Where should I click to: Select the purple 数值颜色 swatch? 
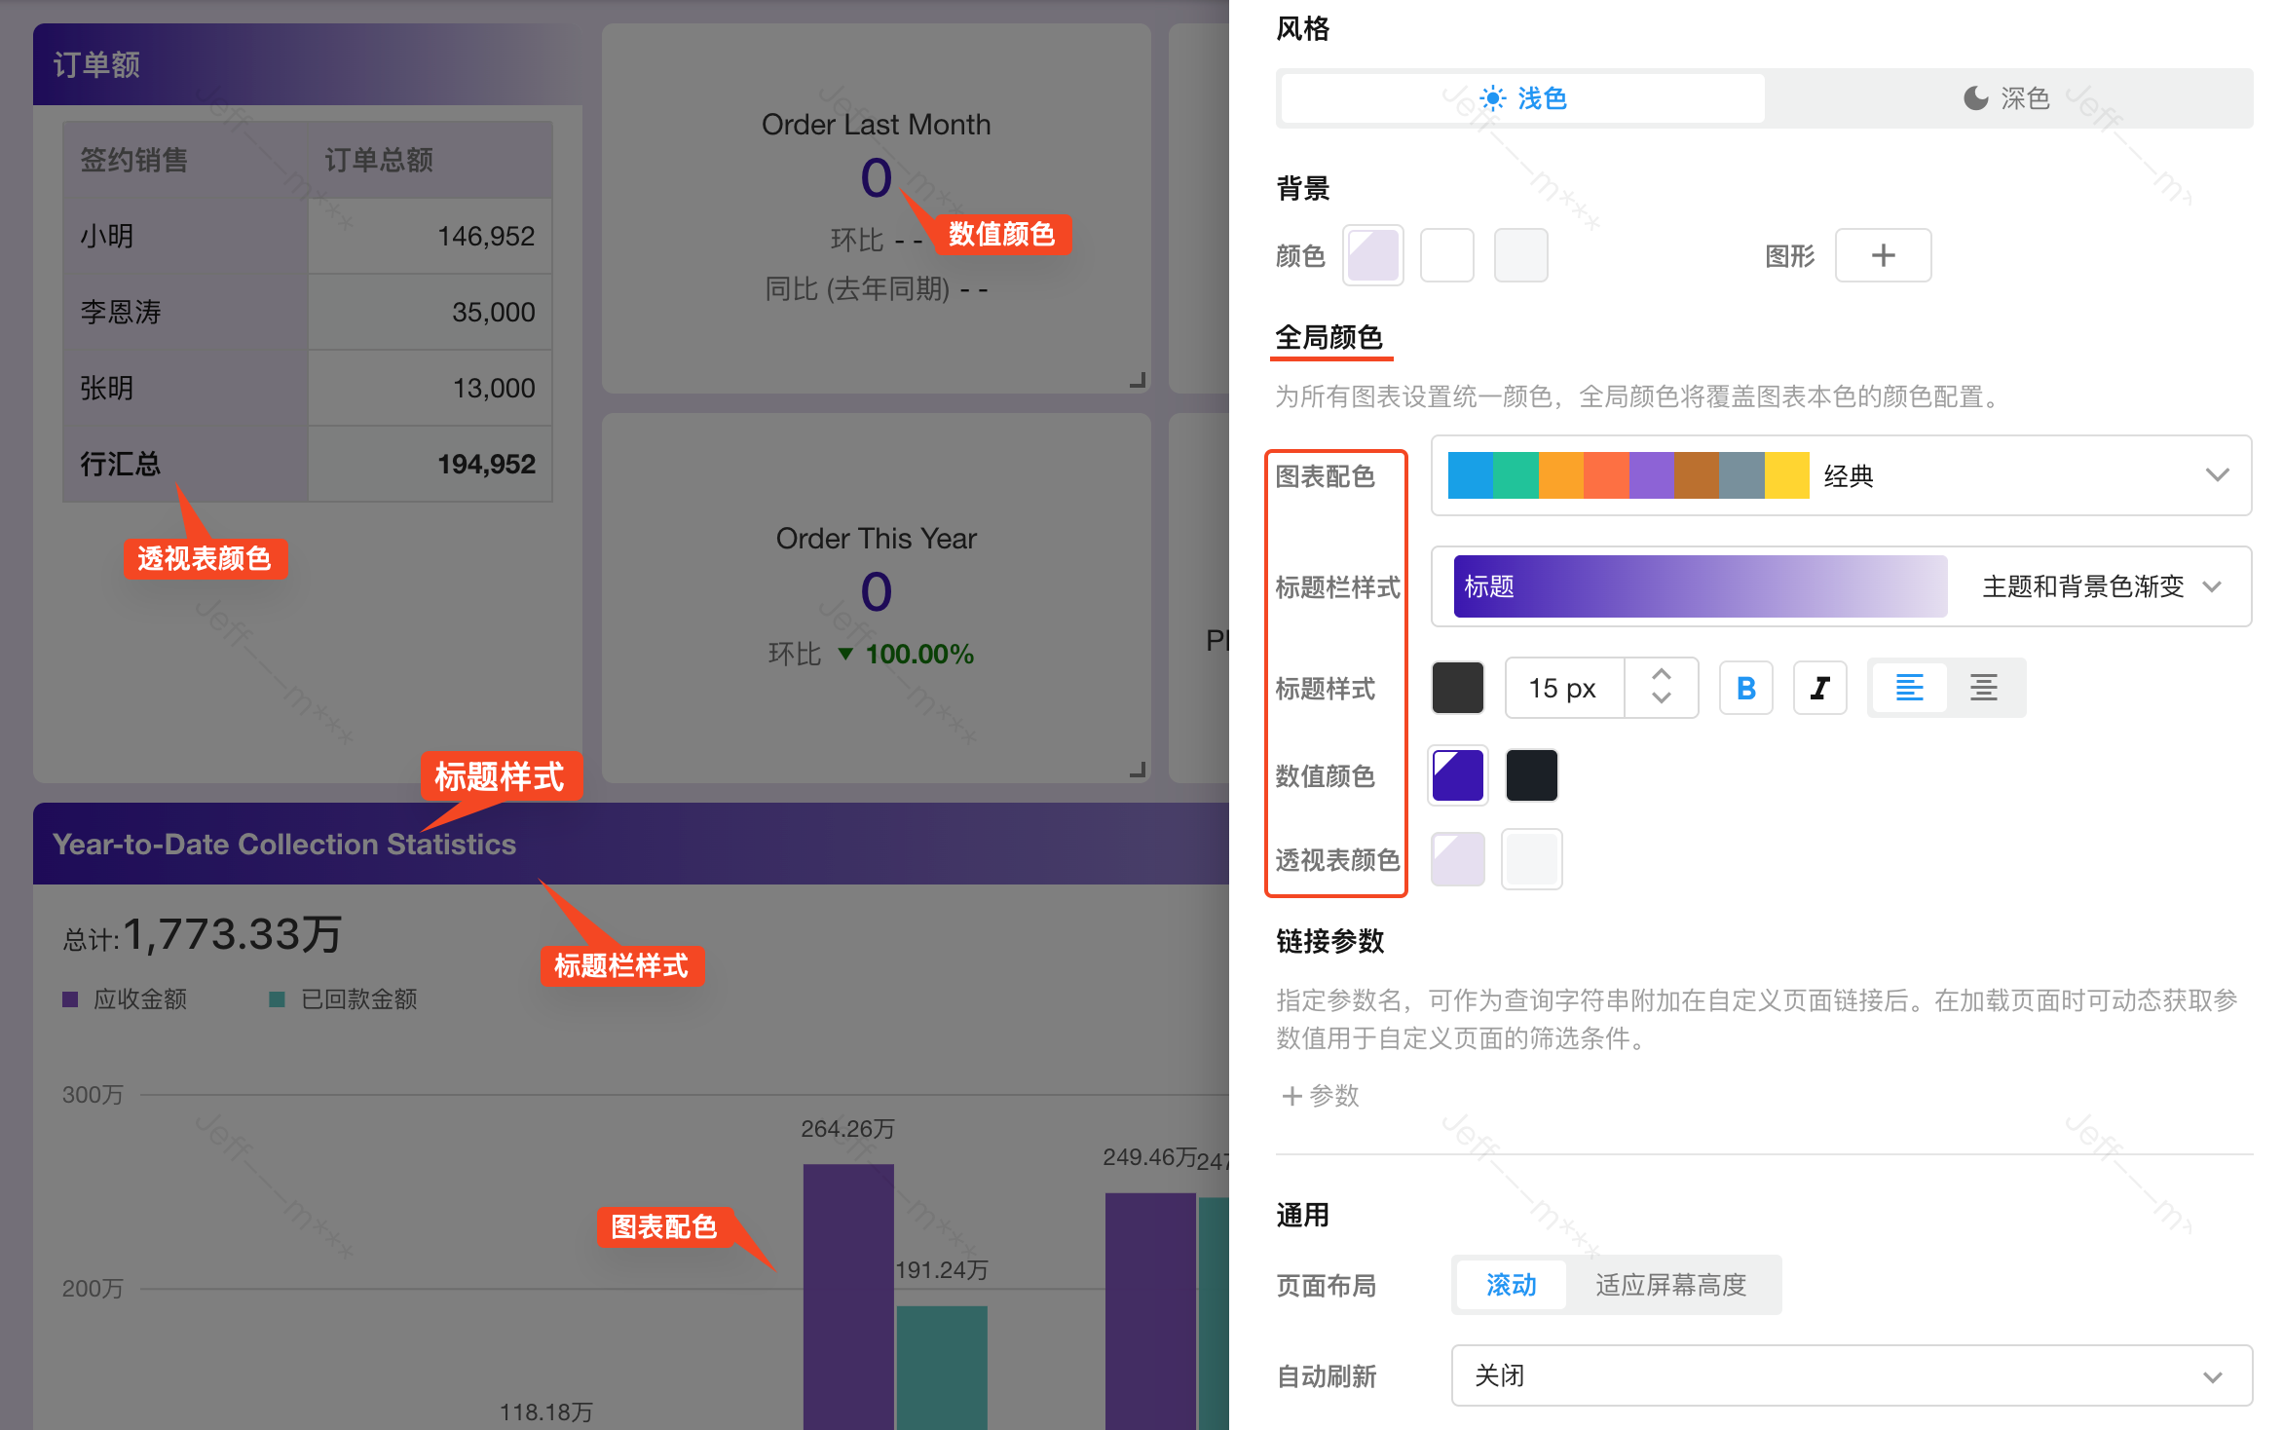click(1457, 775)
